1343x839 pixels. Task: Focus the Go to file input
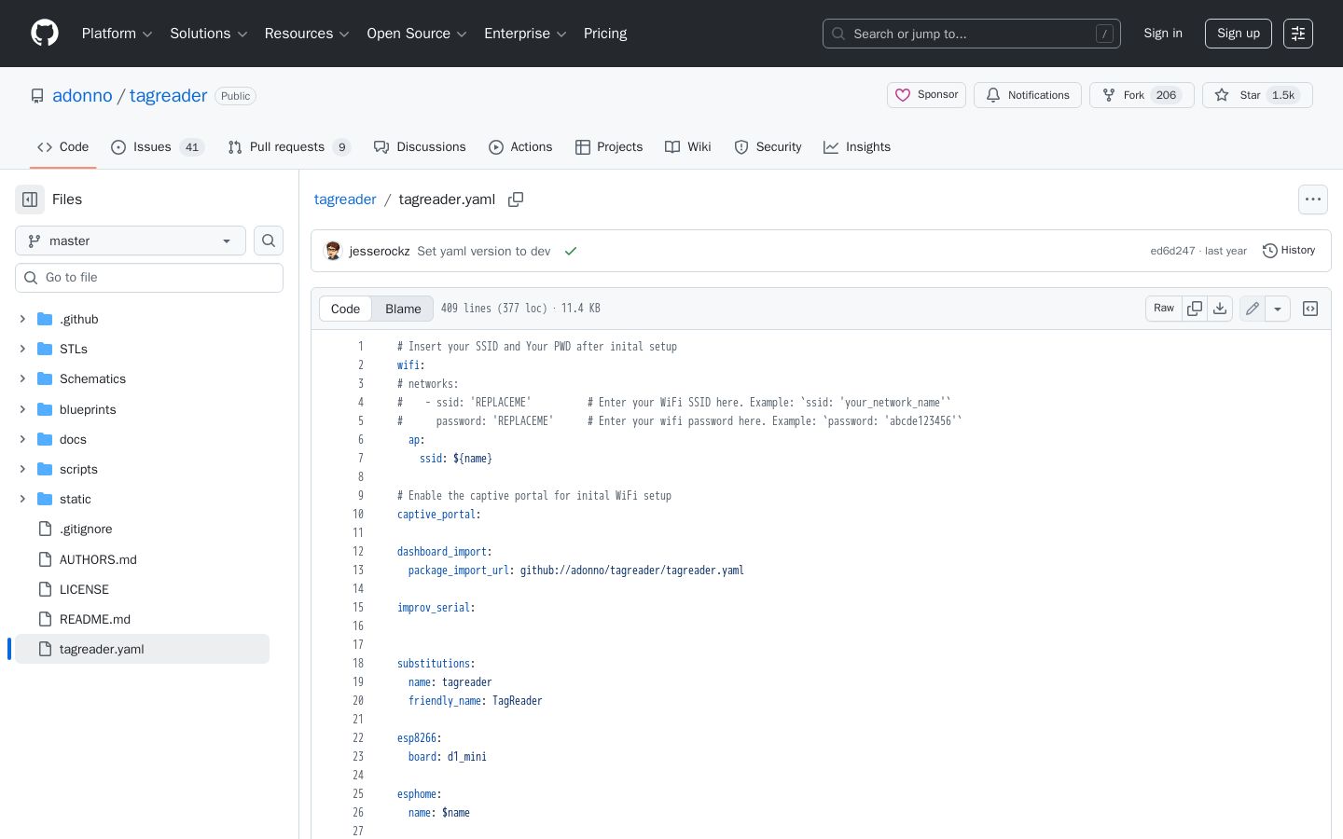click(x=149, y=278)
